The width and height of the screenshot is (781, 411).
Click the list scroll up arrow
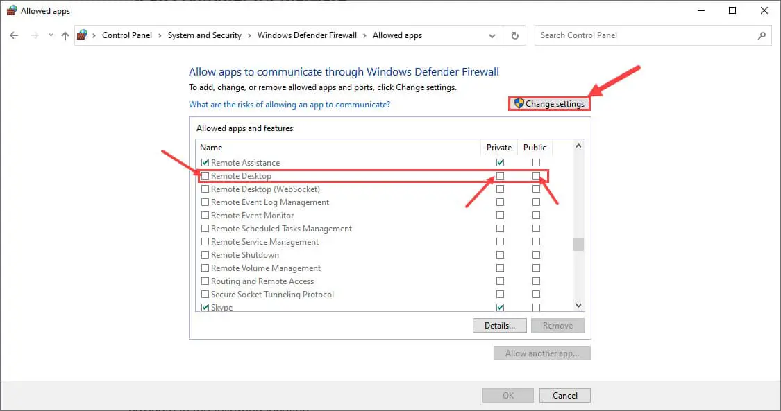[578, 146]
